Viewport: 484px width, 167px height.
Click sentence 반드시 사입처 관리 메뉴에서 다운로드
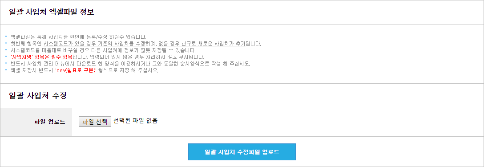pyautogui.click(x=130, y=63)
